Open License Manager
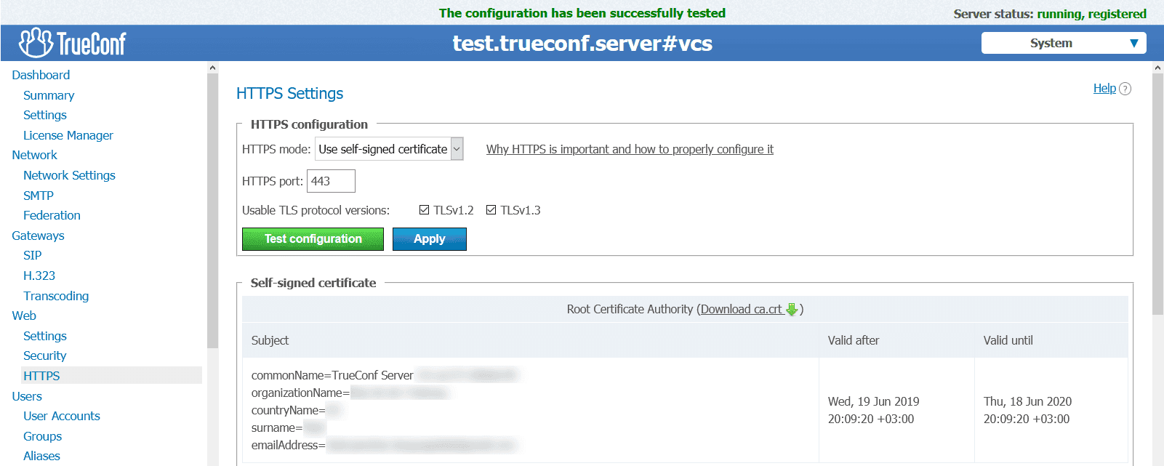This screenshot has height=466, width=1164. [68, 135]
